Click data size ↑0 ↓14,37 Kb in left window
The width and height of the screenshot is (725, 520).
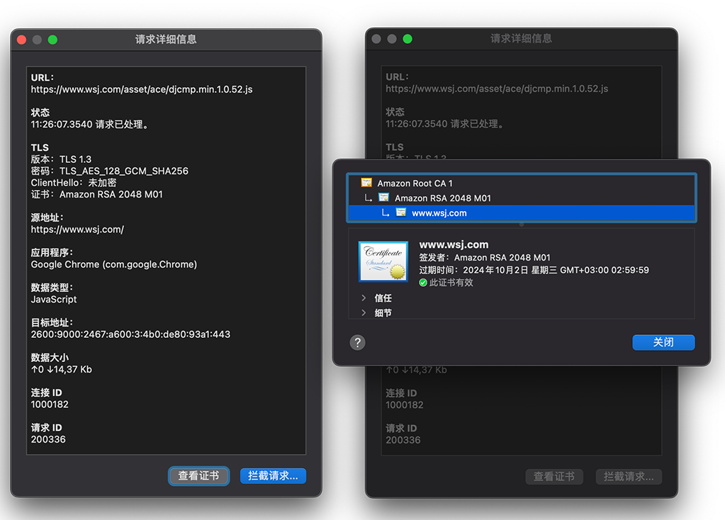pyautogui.click(x=62, y=369)
